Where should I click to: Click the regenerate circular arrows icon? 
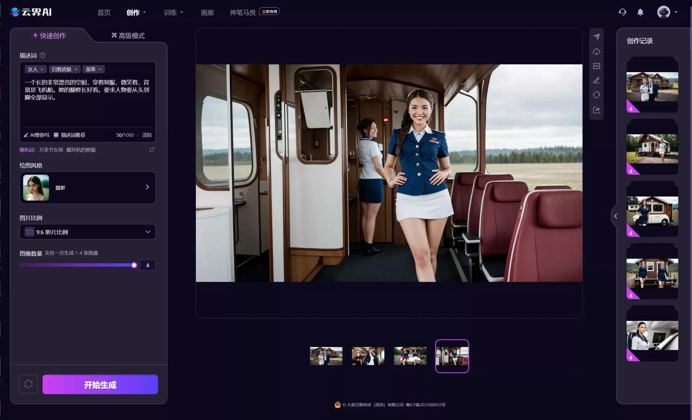click(x=596, y=95)
